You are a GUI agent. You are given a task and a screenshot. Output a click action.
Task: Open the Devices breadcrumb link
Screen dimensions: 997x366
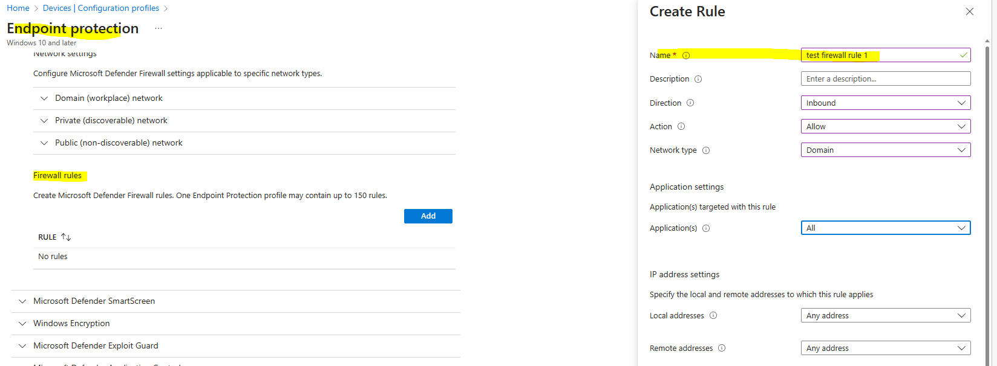pos(57,8)
